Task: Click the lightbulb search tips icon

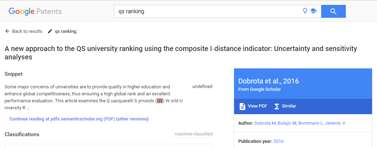Action: point(305,11)
